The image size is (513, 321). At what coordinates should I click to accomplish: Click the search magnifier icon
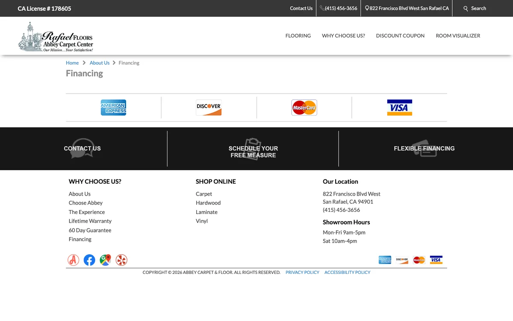[466, 9]
